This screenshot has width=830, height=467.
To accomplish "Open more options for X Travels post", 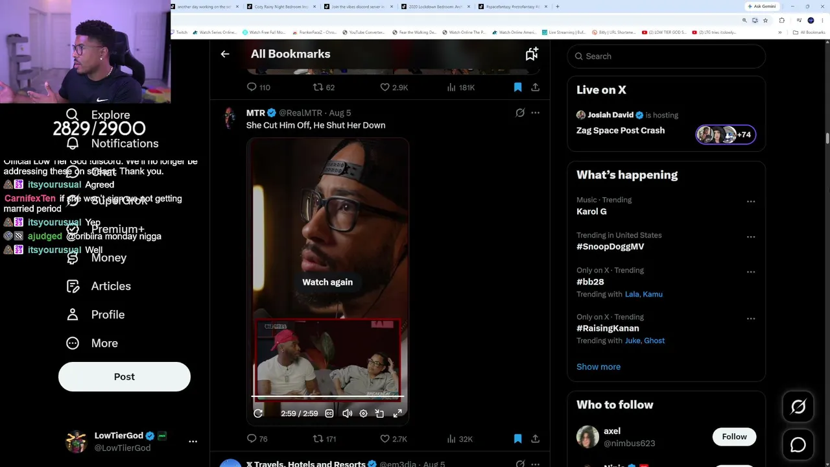I will tap(535, 464).
